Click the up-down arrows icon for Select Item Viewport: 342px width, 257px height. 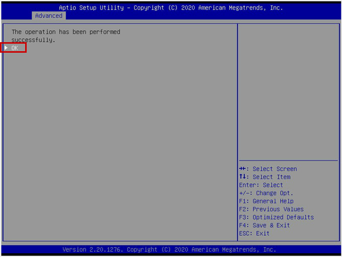pos(243,177)
